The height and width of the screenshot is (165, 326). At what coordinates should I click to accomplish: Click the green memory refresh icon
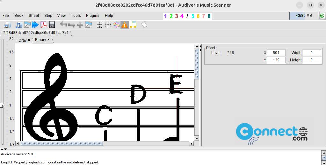(322, 16)
